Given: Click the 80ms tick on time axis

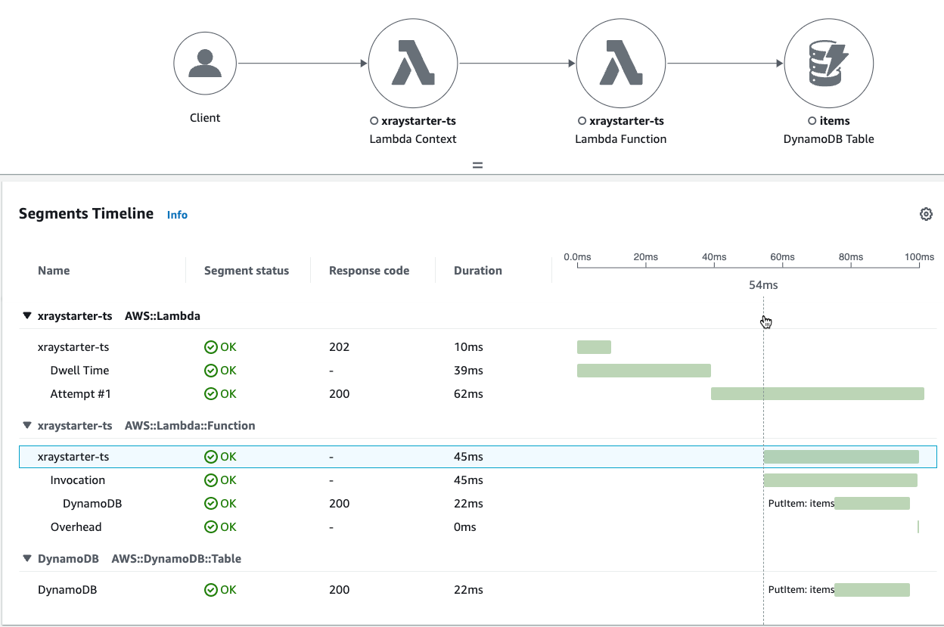Looking at the screenshot, I should [851, 257].
